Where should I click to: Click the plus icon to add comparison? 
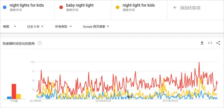174,8
